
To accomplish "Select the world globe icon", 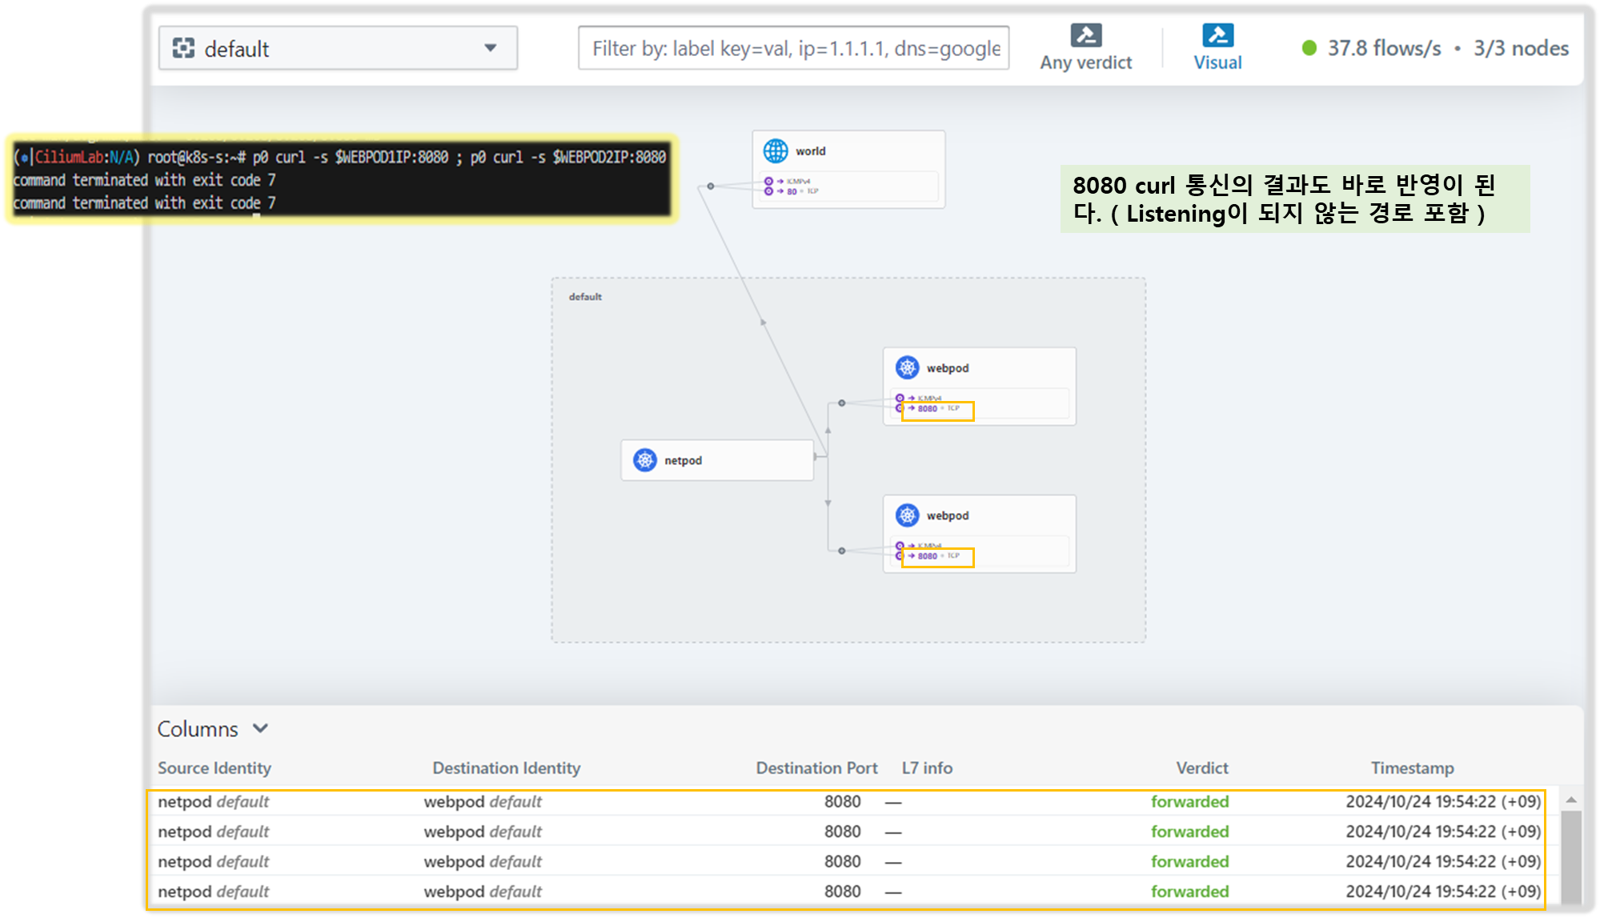I will 775,150.
